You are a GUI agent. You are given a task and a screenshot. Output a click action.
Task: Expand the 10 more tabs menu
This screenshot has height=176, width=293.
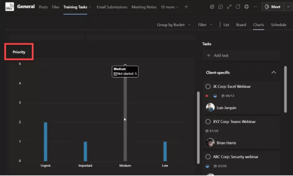pyautogui.click(x=169, y=7)
